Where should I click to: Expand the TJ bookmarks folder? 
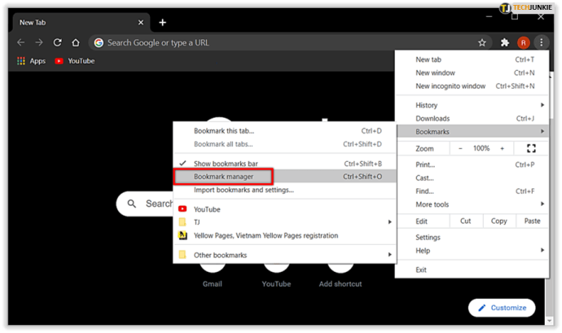[284, 222]
